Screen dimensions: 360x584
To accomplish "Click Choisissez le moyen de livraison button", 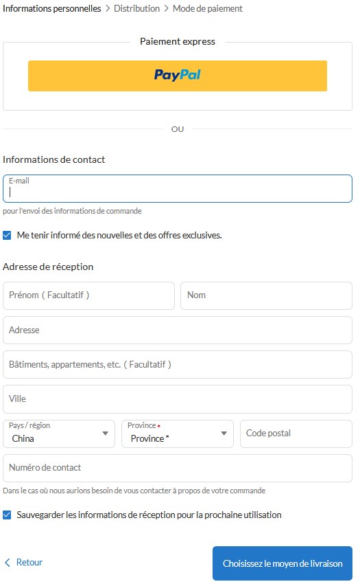I will [x=283, y=563].
